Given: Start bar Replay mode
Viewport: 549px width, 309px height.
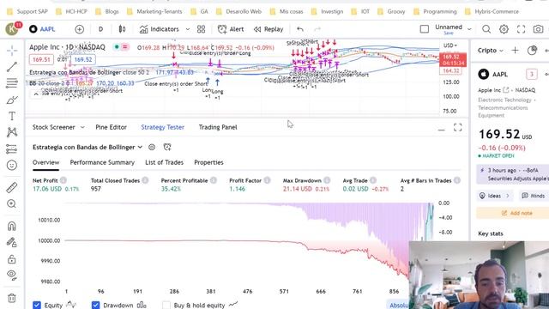Looking at the screenshot, I should (x=268, y=29).
